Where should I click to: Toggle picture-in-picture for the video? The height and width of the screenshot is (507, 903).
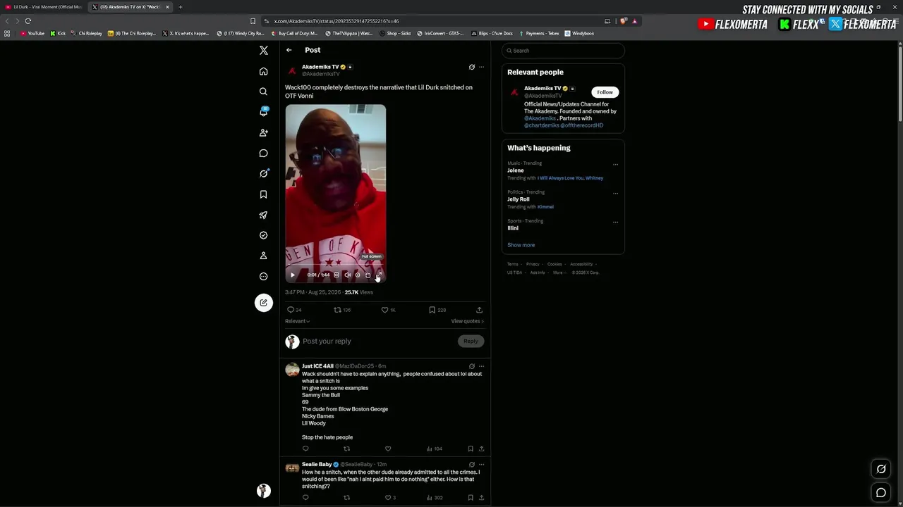pyautogui.click(x=368, y=275)
